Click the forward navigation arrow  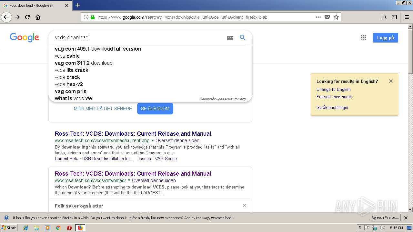pyautogui.click(x=17, y=17)
